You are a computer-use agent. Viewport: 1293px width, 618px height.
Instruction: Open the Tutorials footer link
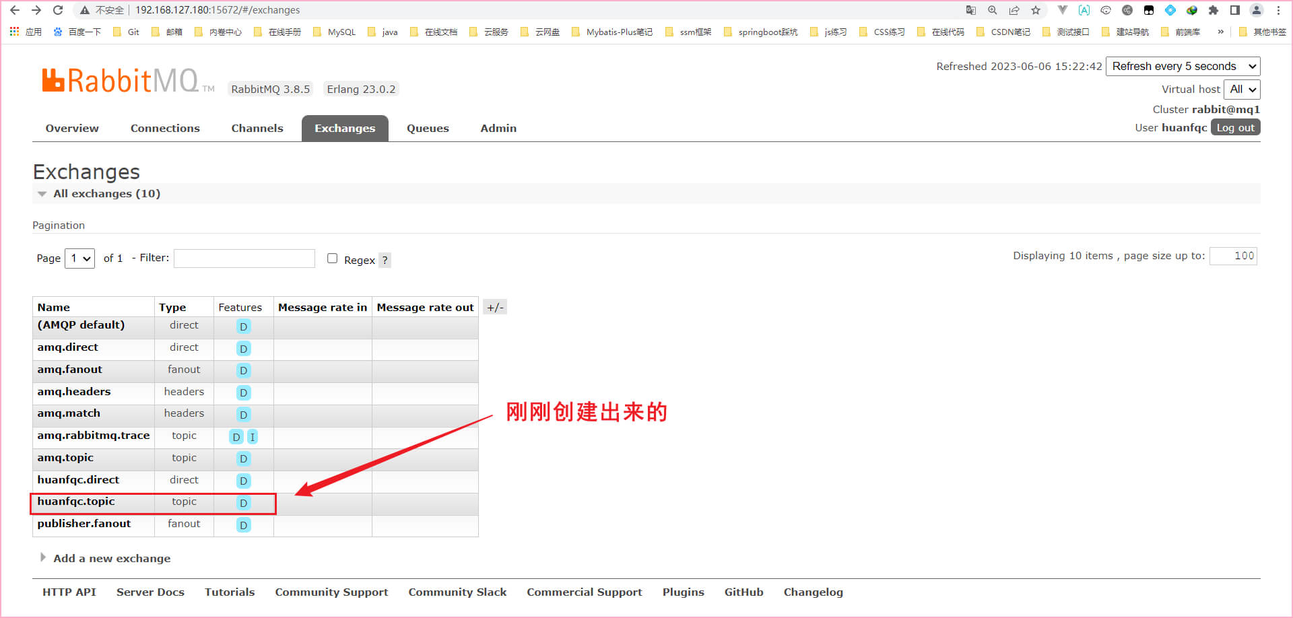point(230,592)
